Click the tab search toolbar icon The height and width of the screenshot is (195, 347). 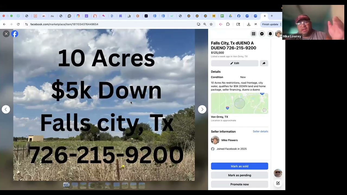[x=238, y=24]
